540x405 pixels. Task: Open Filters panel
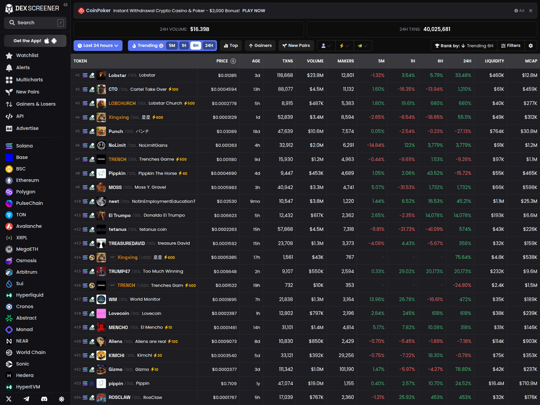(511, 46)
